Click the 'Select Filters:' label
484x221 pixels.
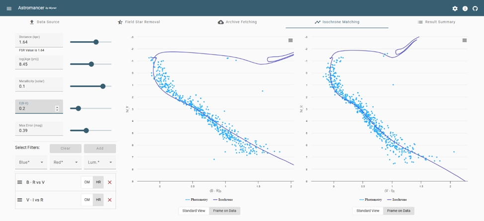[27, 148]
